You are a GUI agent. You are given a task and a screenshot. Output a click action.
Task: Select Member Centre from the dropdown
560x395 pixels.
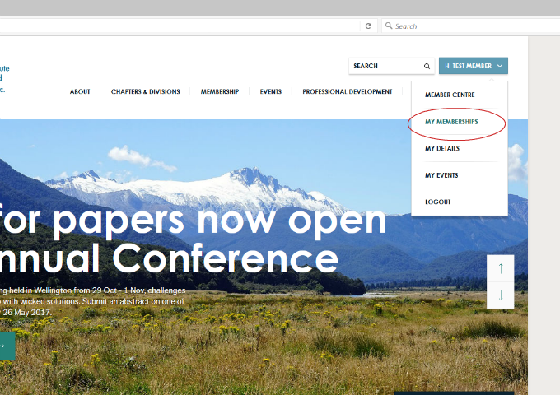[450, 95]
